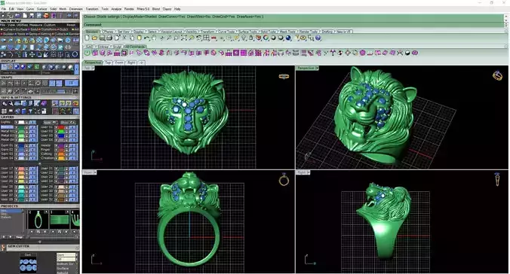Select the Zoom Extents icon
This screenshot has height=274, width=510.
click(184, 38)
